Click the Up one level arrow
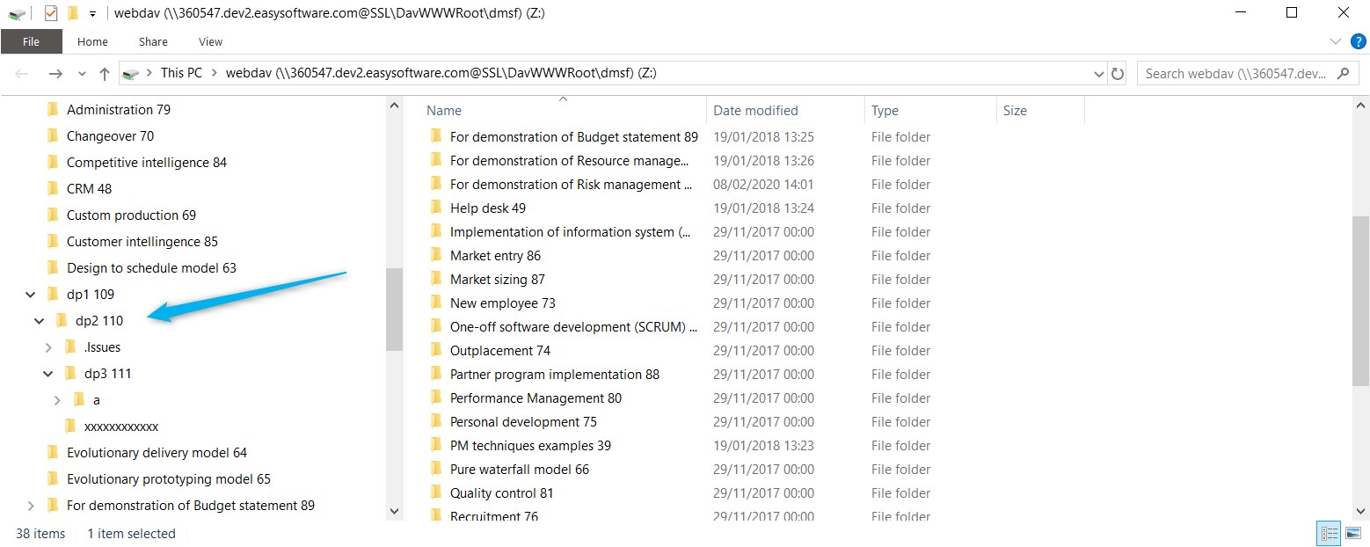This screenshot has width=1370, height=547. tap(105, 74)
